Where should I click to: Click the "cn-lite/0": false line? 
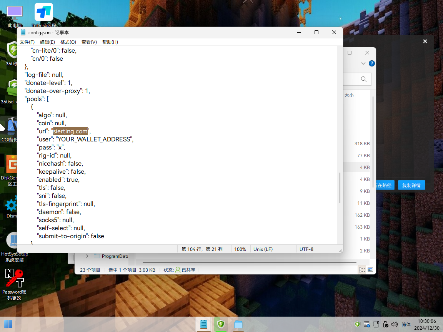(x=54, y=51)
